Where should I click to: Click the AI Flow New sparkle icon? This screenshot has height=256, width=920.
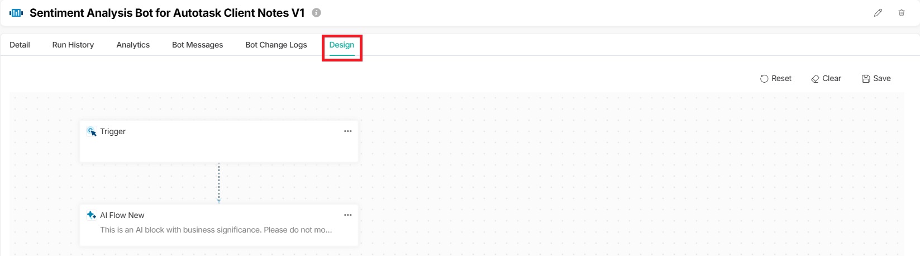pyautogui.click(x=92, y=215)
